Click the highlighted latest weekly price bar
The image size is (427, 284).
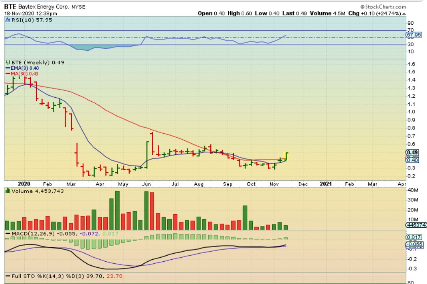click(286, 156)
